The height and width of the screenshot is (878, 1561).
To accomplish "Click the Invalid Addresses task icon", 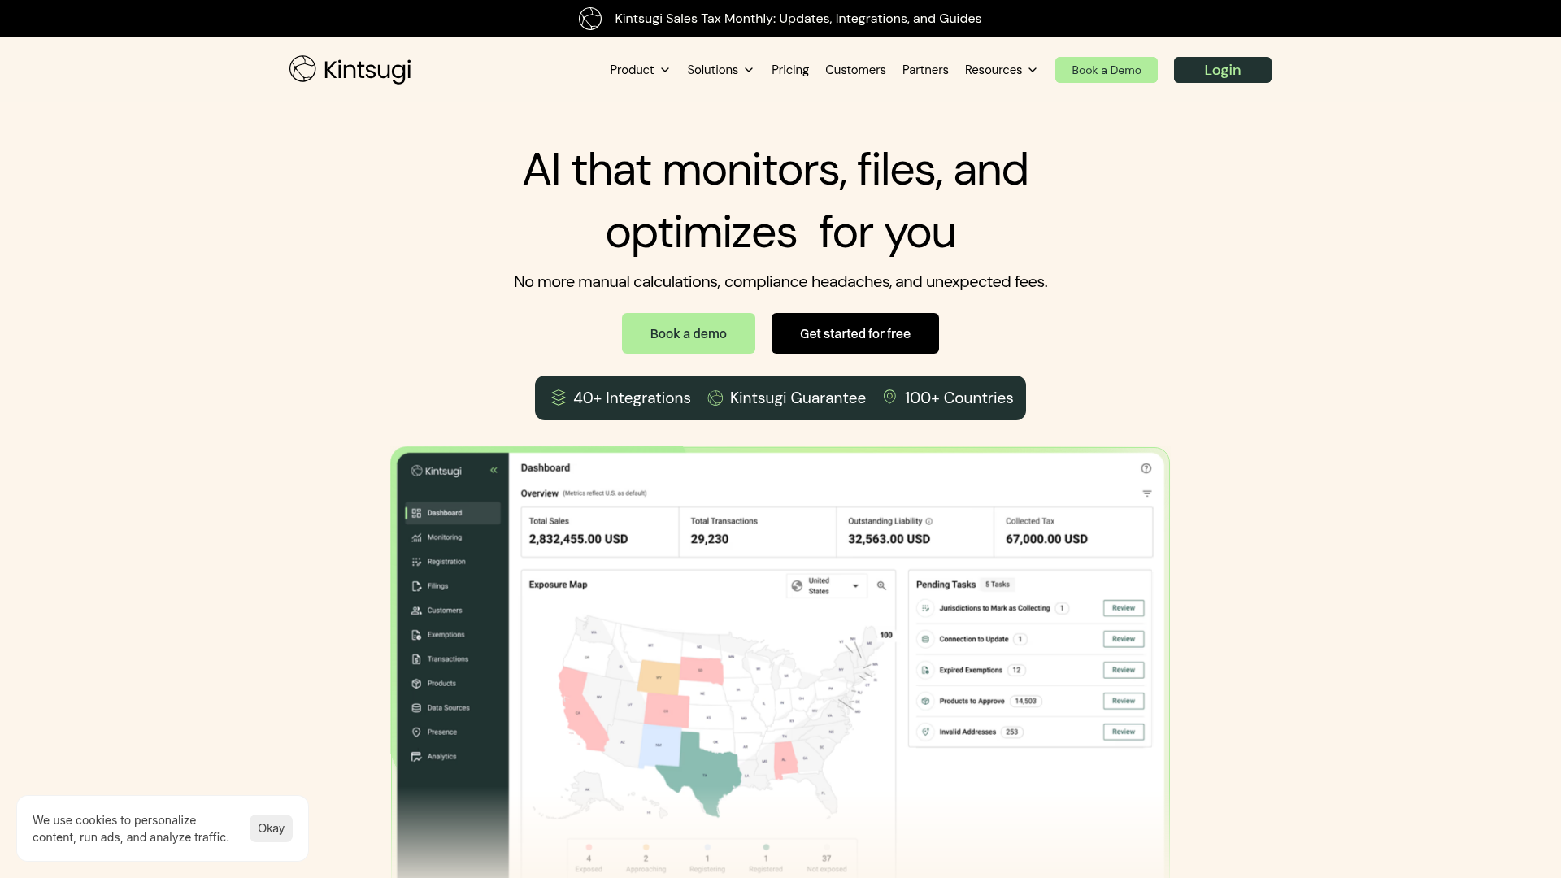I will pyautogui.click(x=925, y=732).
